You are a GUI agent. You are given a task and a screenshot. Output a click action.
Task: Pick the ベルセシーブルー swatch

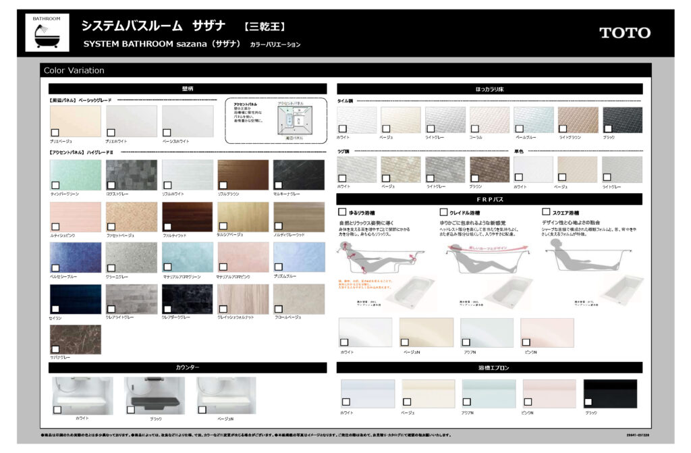click(76, 258)
